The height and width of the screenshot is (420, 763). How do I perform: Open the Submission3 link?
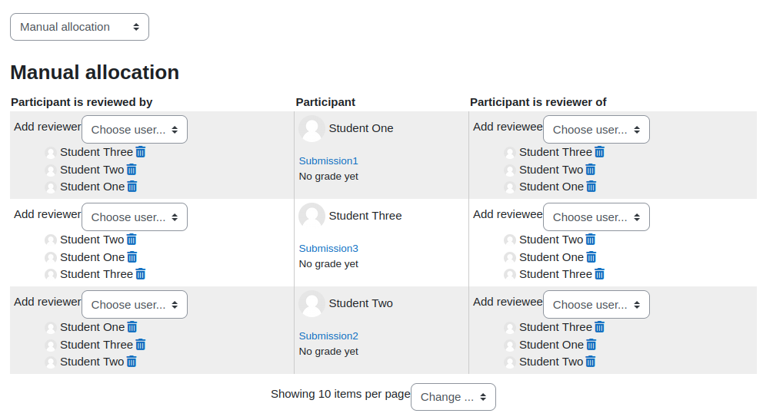tap(328, 248)
